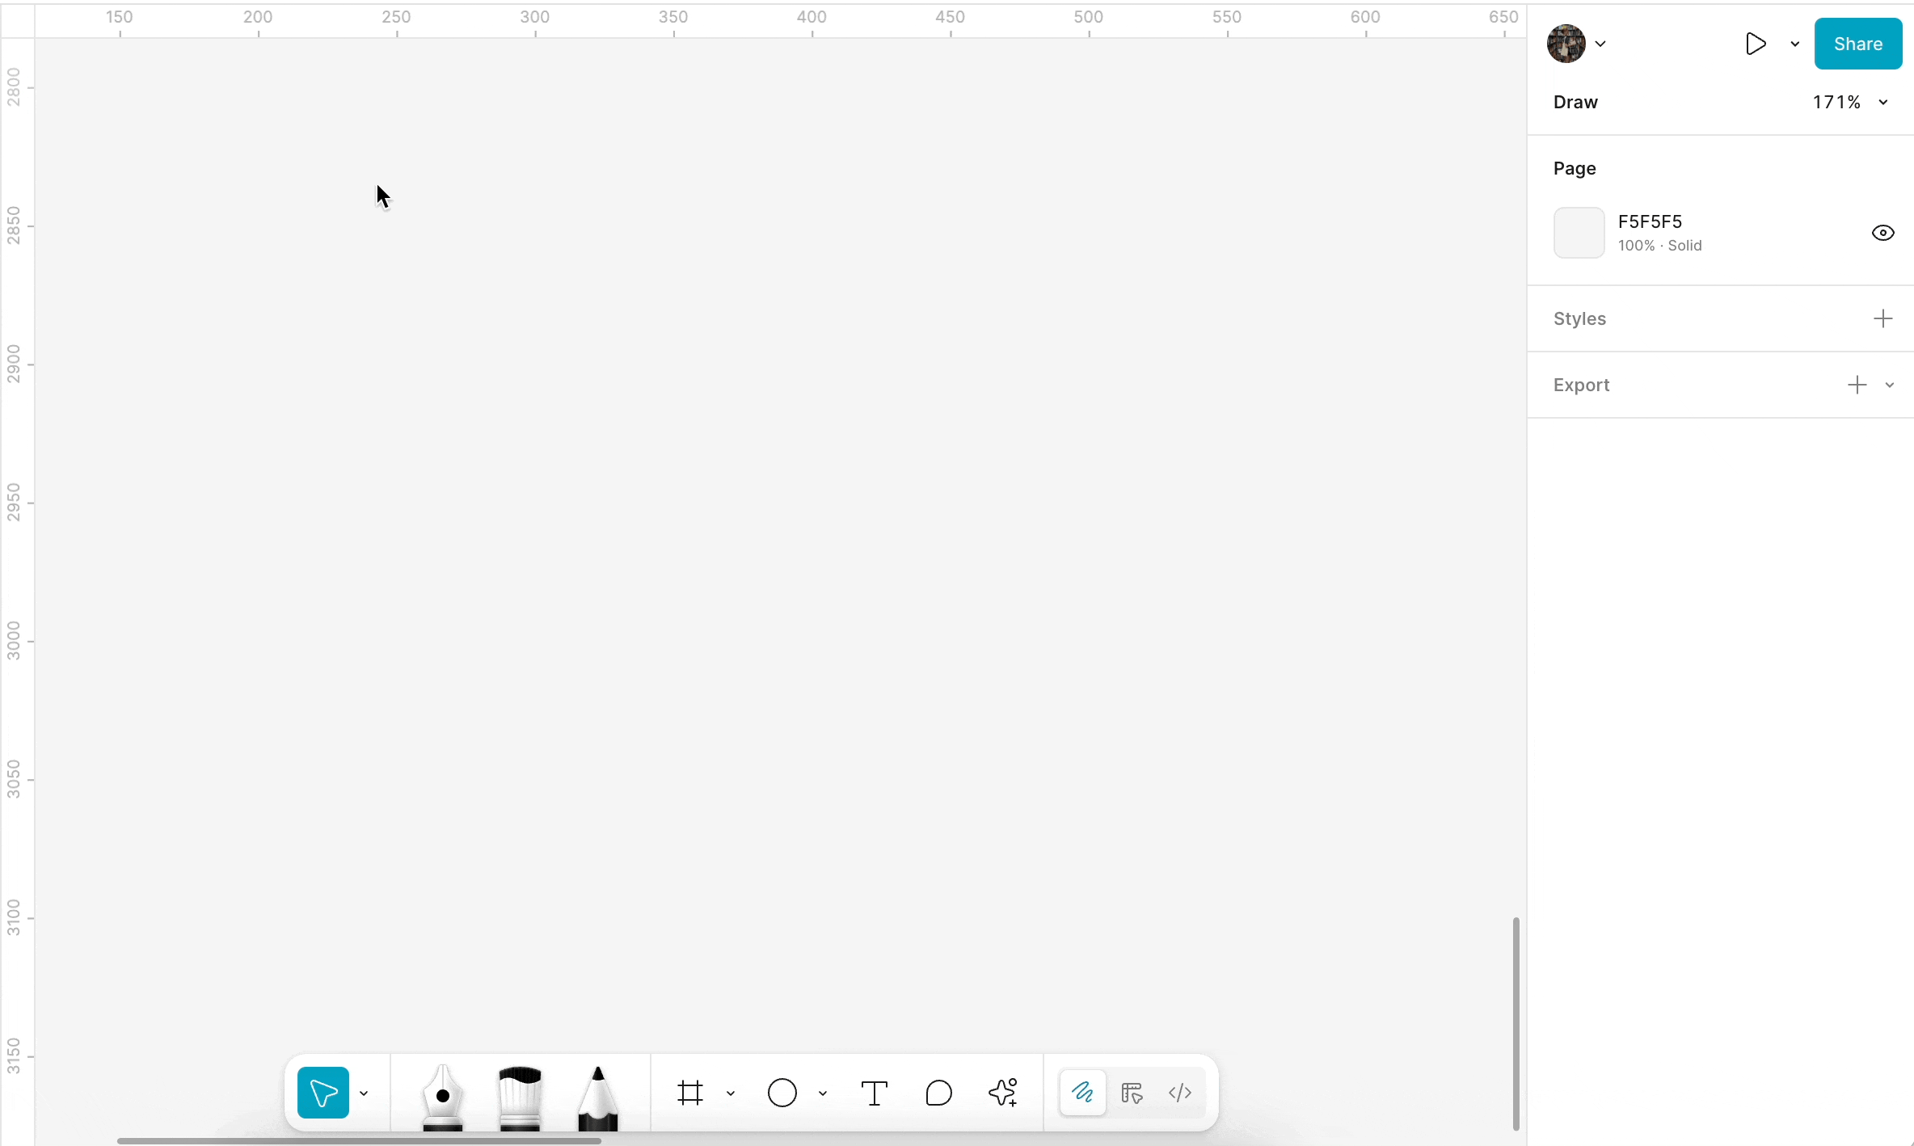This screenshot has width=1914, height=1146.
Task: Switch to Design mode toggle
Action: tap(1132, 1093)
